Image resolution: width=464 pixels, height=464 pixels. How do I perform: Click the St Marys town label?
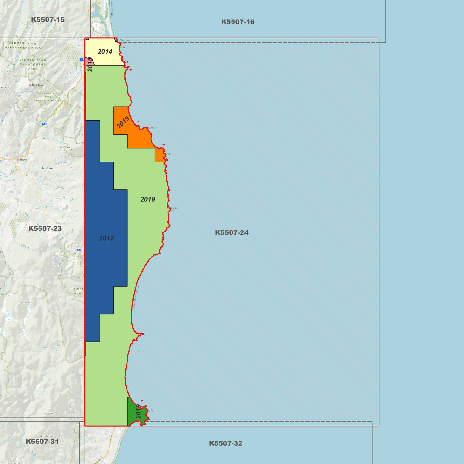(x=22, y=159)
